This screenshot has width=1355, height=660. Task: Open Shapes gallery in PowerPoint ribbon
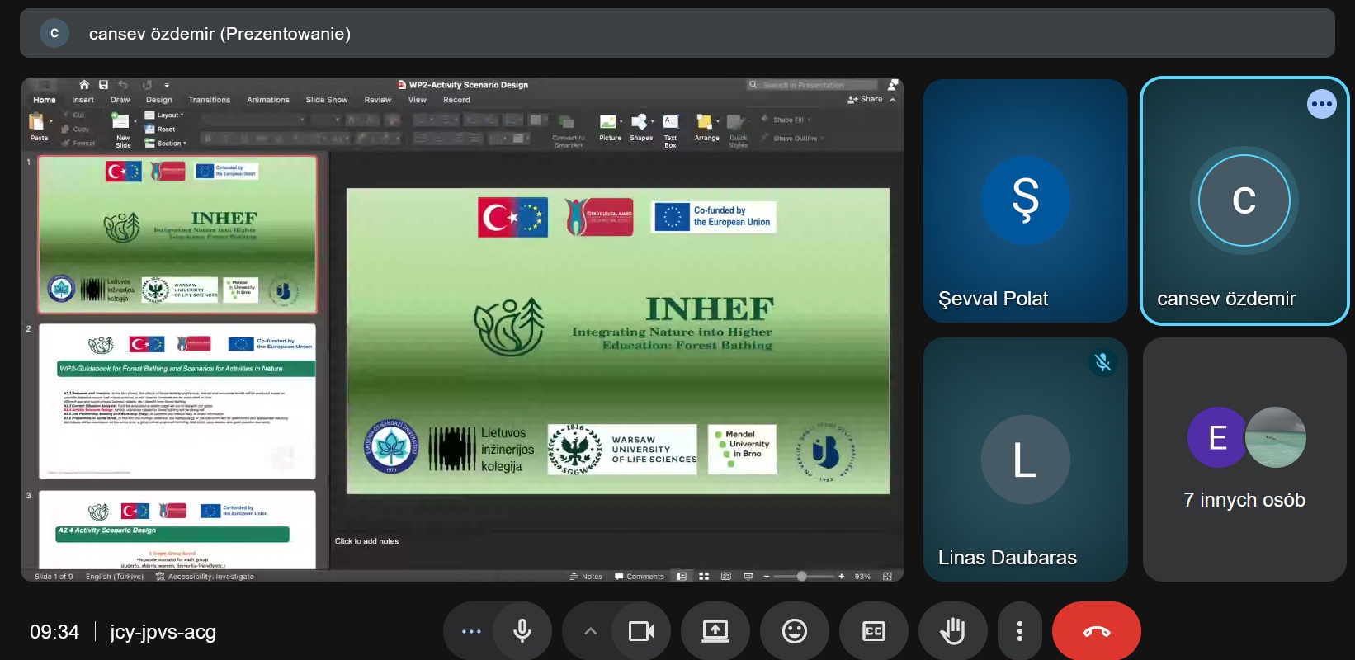point(641,126)
